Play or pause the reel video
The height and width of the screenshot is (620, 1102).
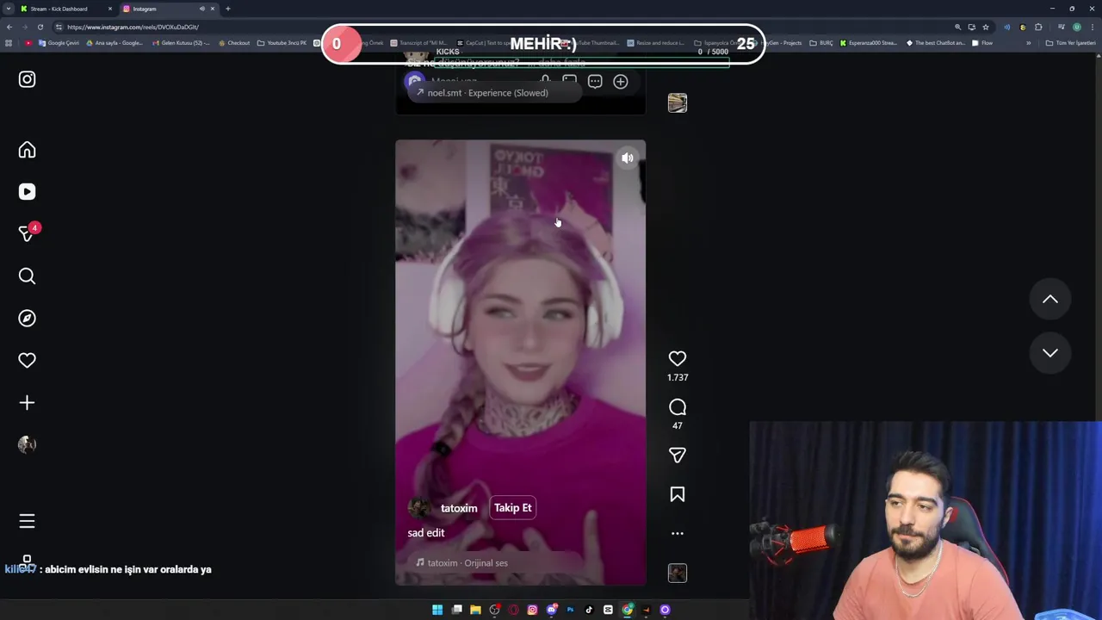tap(520, 362)
